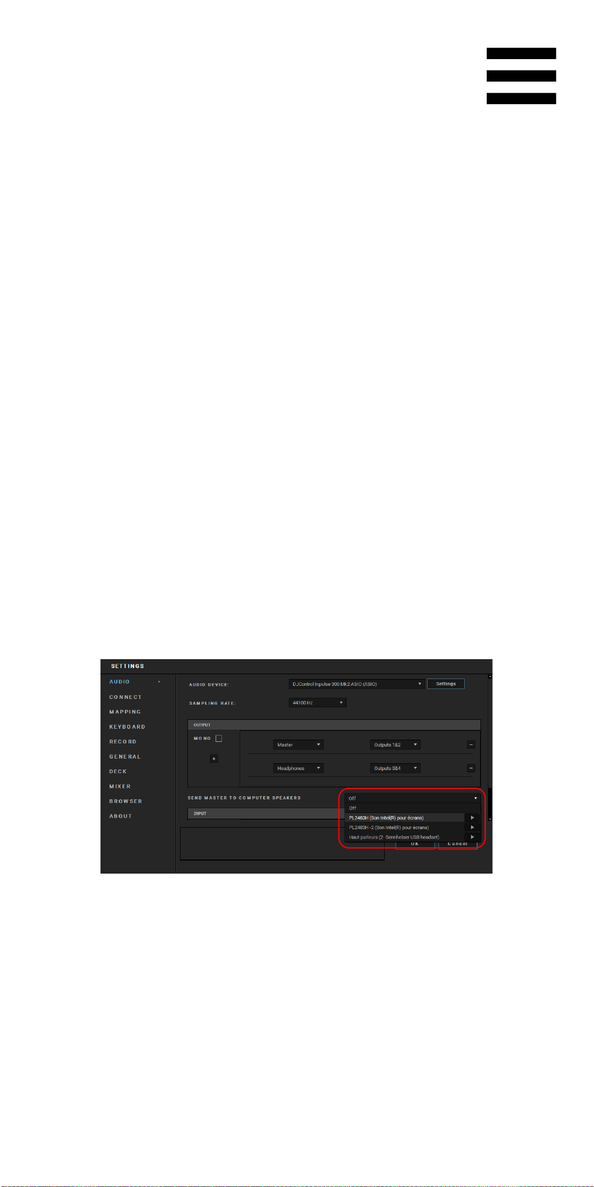Click the plus icon to add output
The image size is (594, 1187).
click(x=214, y=759)
